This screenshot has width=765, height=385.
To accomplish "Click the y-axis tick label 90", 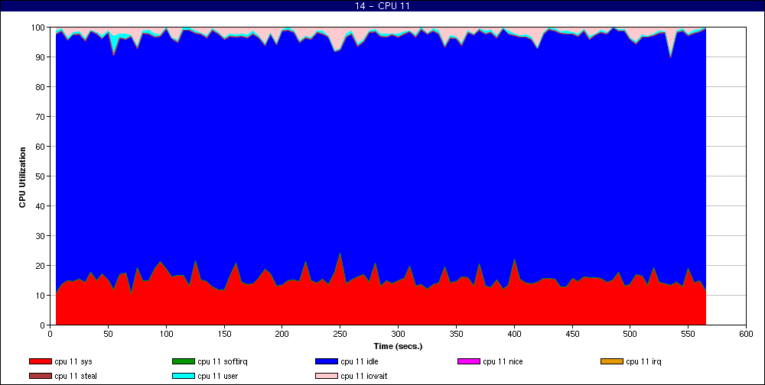I will click(x=40, y=57).
